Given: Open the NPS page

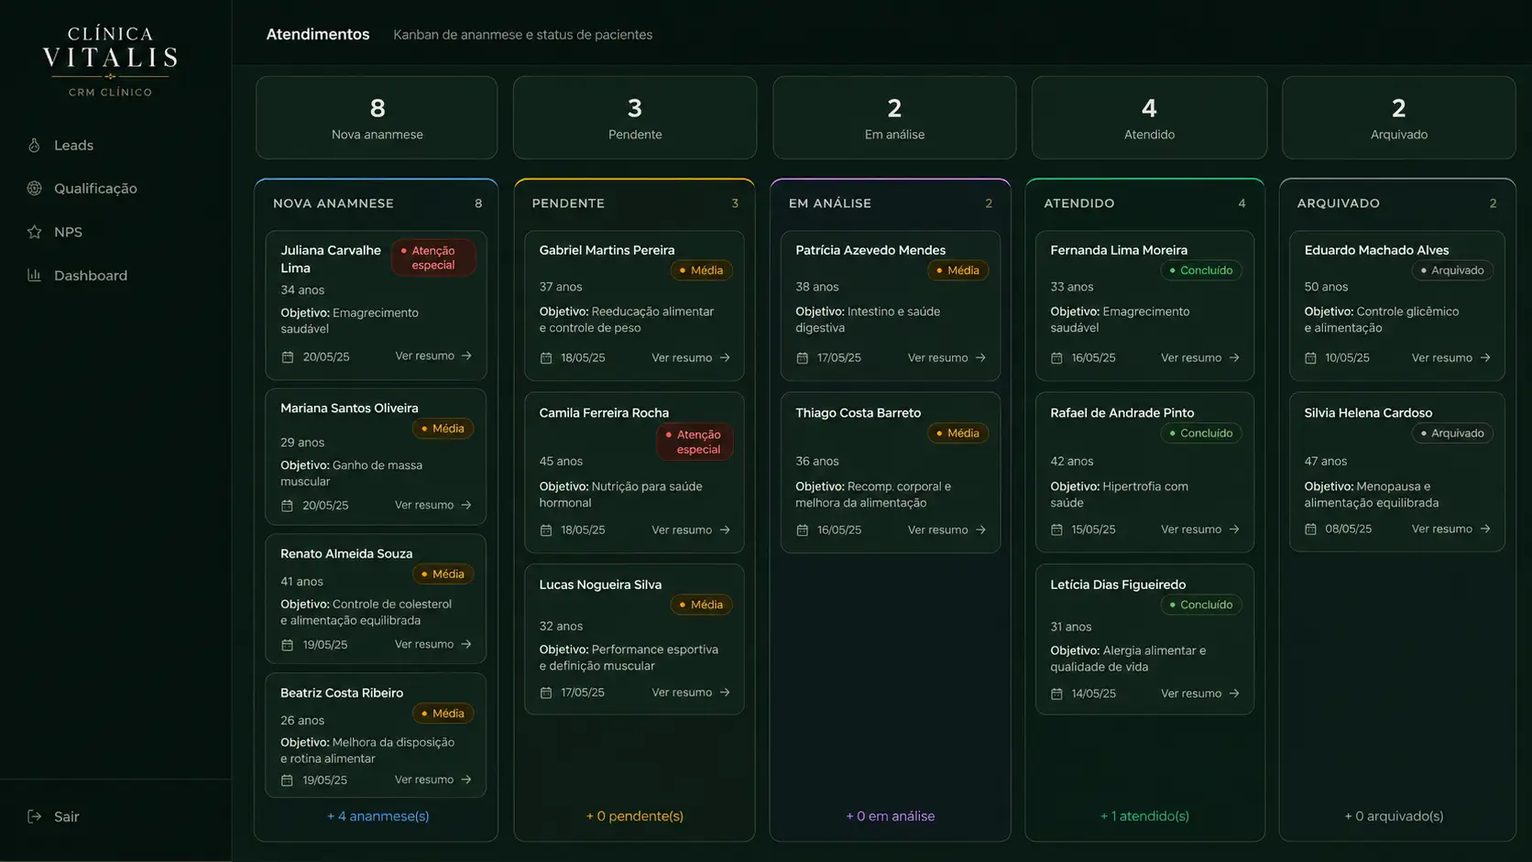Looking at the screenshot, I should click(x=68, y=232).
